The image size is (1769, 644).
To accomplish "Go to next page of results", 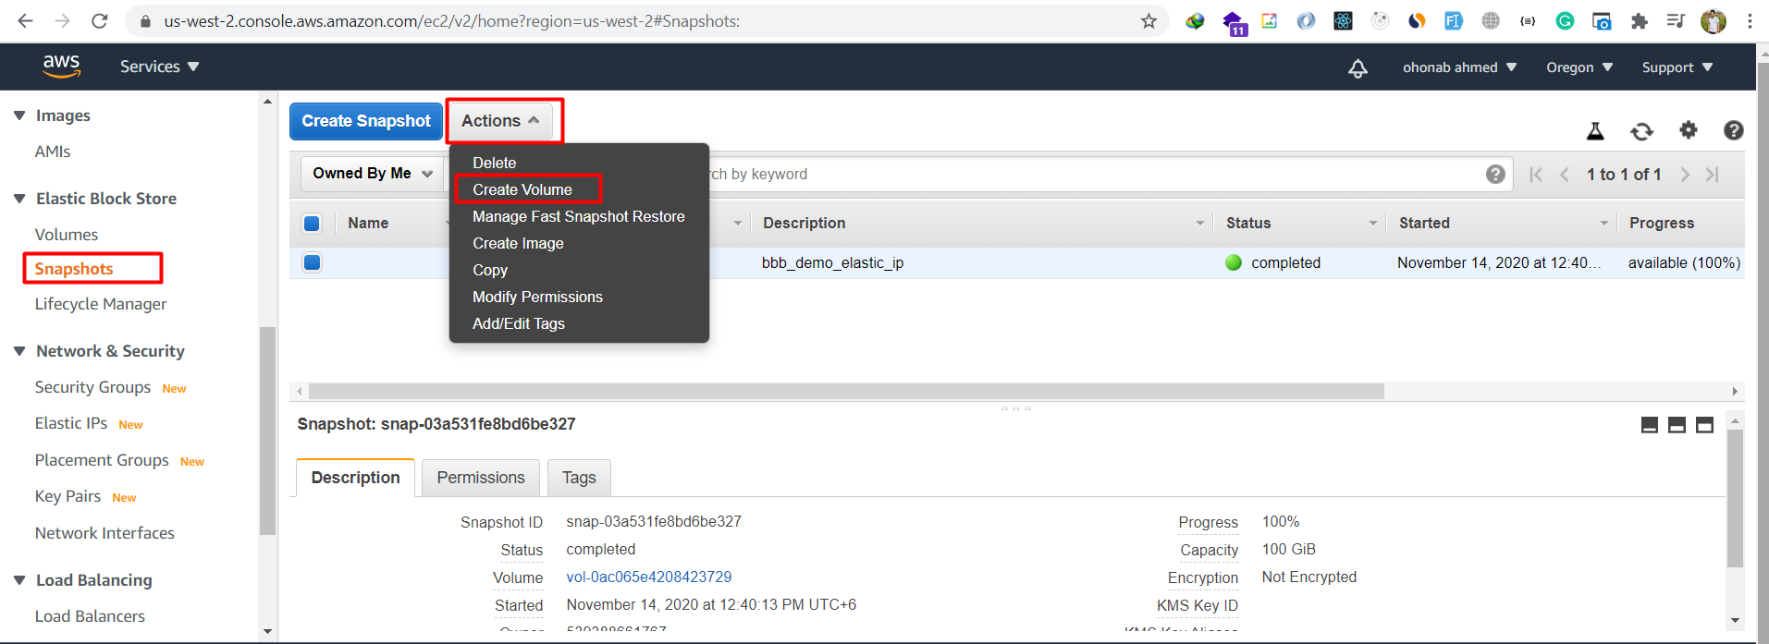I will click(1685, 175).
